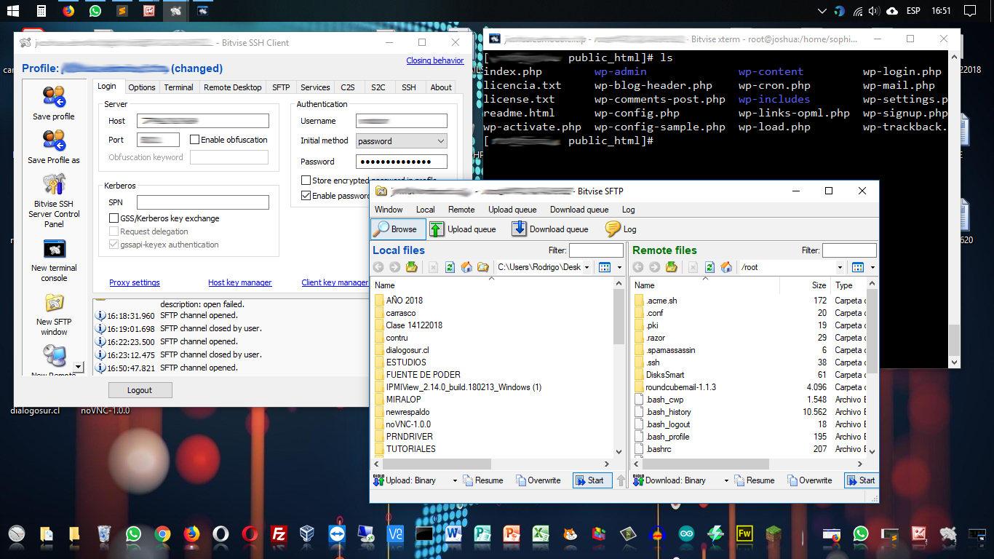Open the Upload queue toolbar button

pyautogui.click(x=463, y=229)
